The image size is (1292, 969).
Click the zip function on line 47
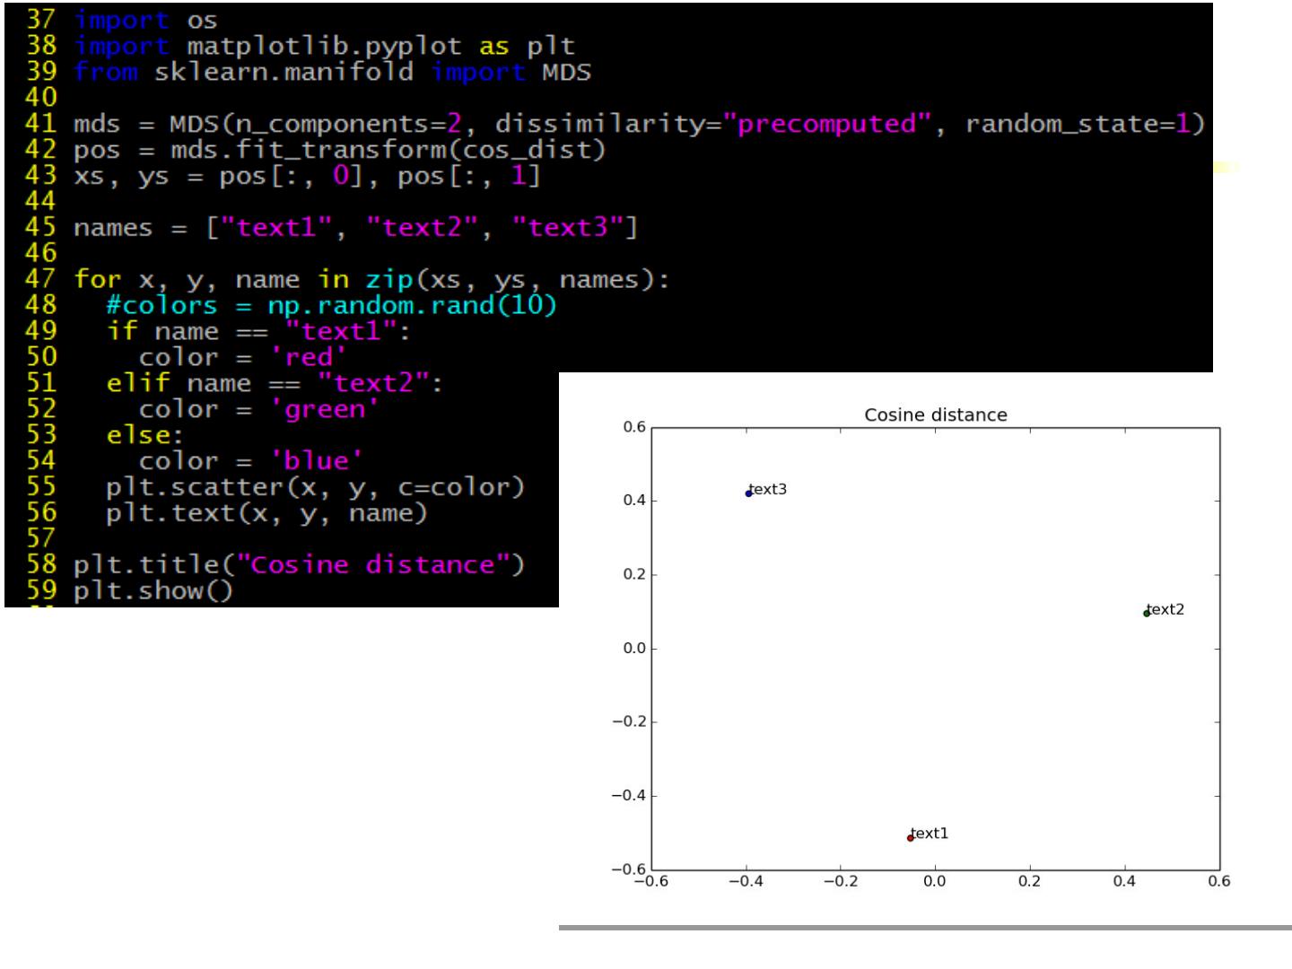pos(388,280)
